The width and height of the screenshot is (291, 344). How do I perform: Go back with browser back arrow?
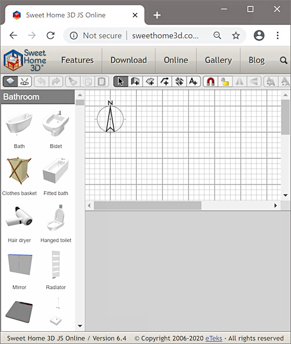point(13,35)
